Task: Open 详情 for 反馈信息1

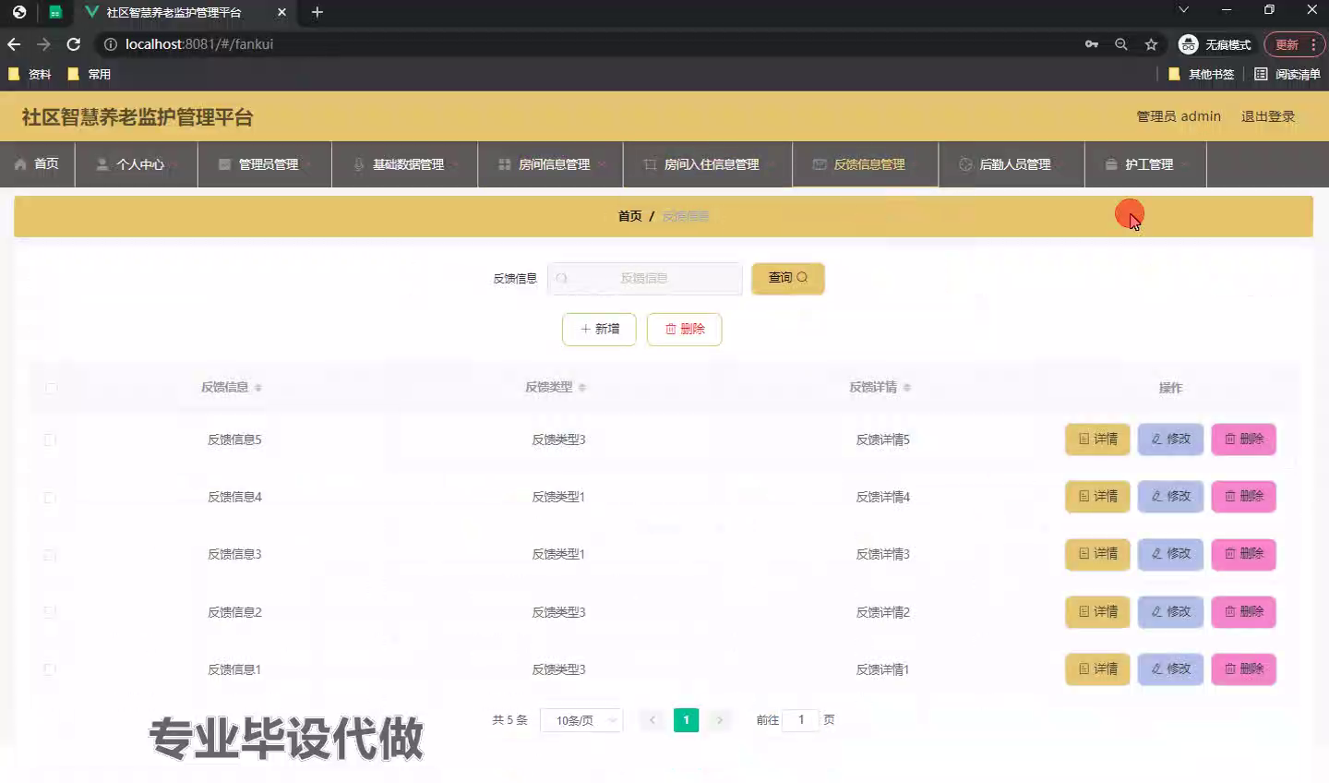Action: pos(1097,669)
